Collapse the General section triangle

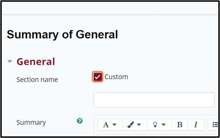[x=10, y=61]
